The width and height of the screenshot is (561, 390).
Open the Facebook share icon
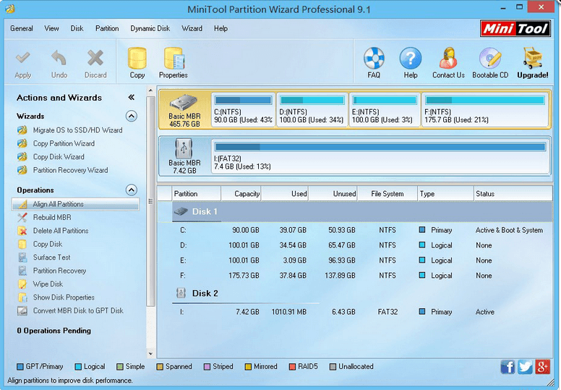tap(508, 367)
